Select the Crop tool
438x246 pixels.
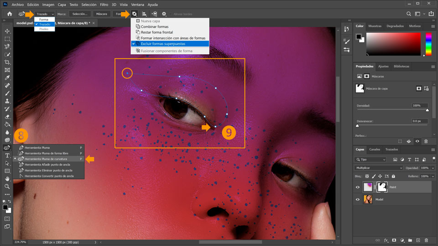coord(7,62)
